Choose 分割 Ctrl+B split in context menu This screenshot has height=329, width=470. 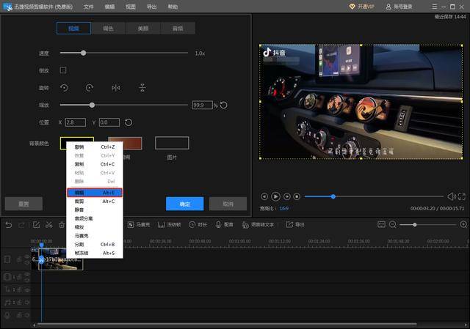pyautogui.click(x=95, y=244)
